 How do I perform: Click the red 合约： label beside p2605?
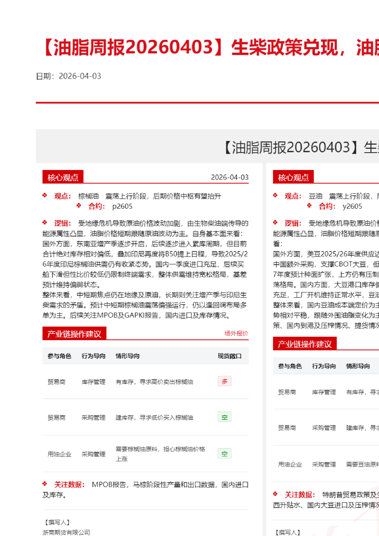(97, 206)
